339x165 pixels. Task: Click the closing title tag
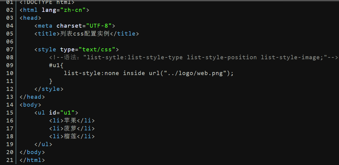[124, 33]
